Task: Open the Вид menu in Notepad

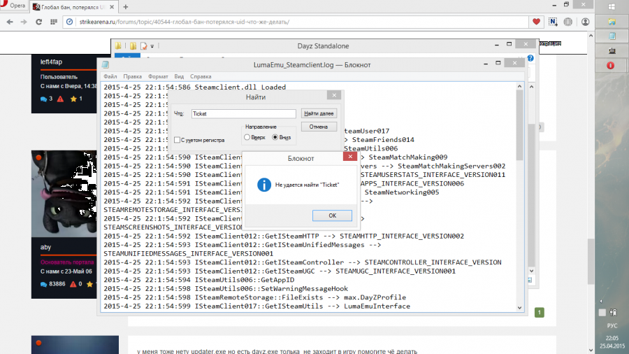Action: (179, 76)
